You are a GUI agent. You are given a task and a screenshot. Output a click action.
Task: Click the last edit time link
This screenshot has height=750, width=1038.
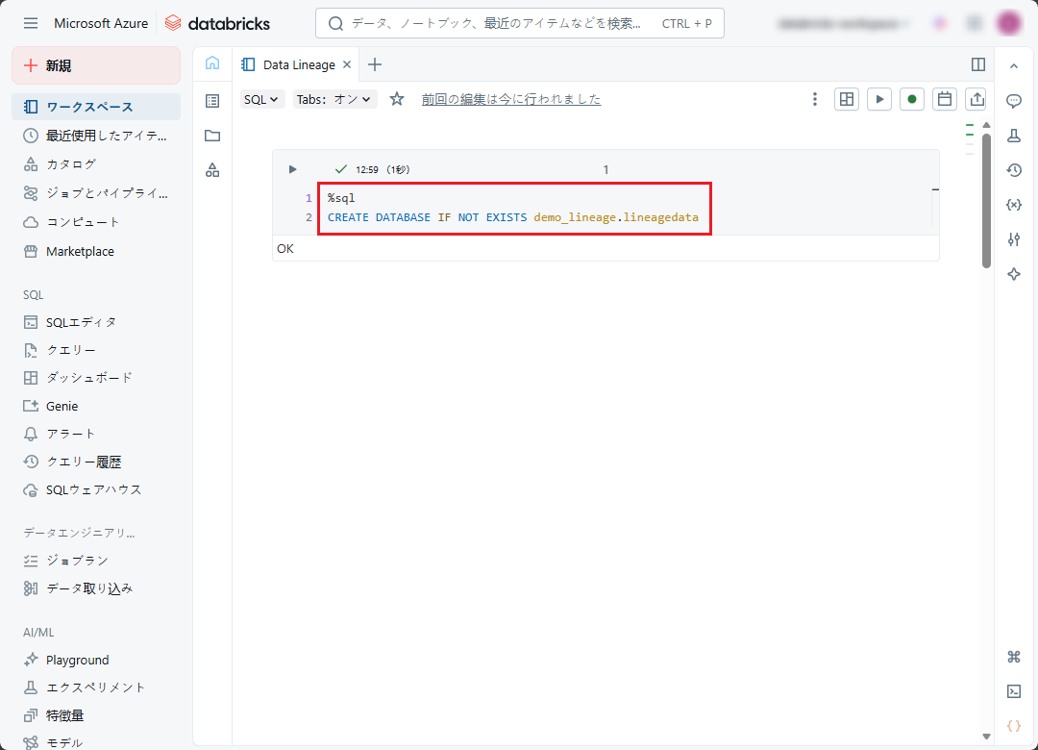(510, 99)
